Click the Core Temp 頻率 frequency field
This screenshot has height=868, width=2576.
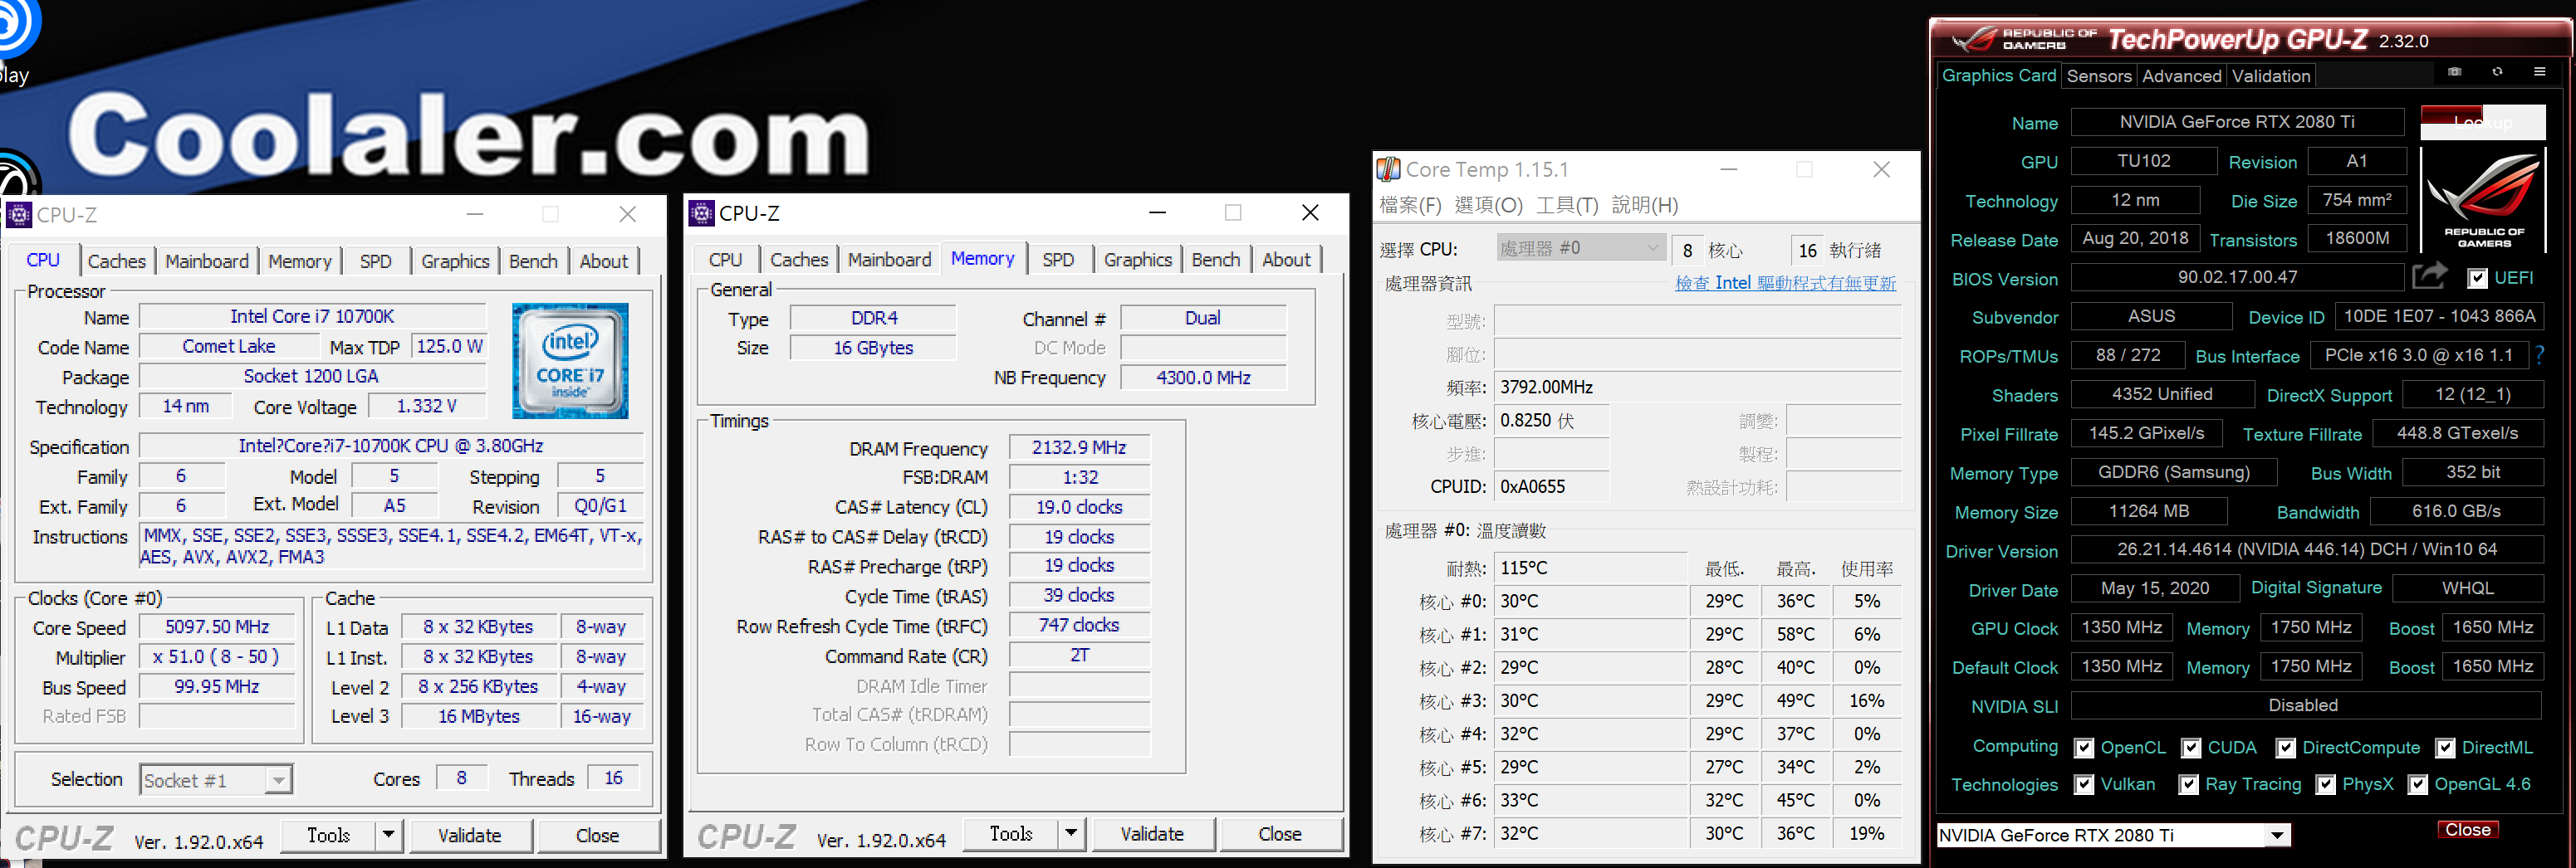click(1697, 387)
